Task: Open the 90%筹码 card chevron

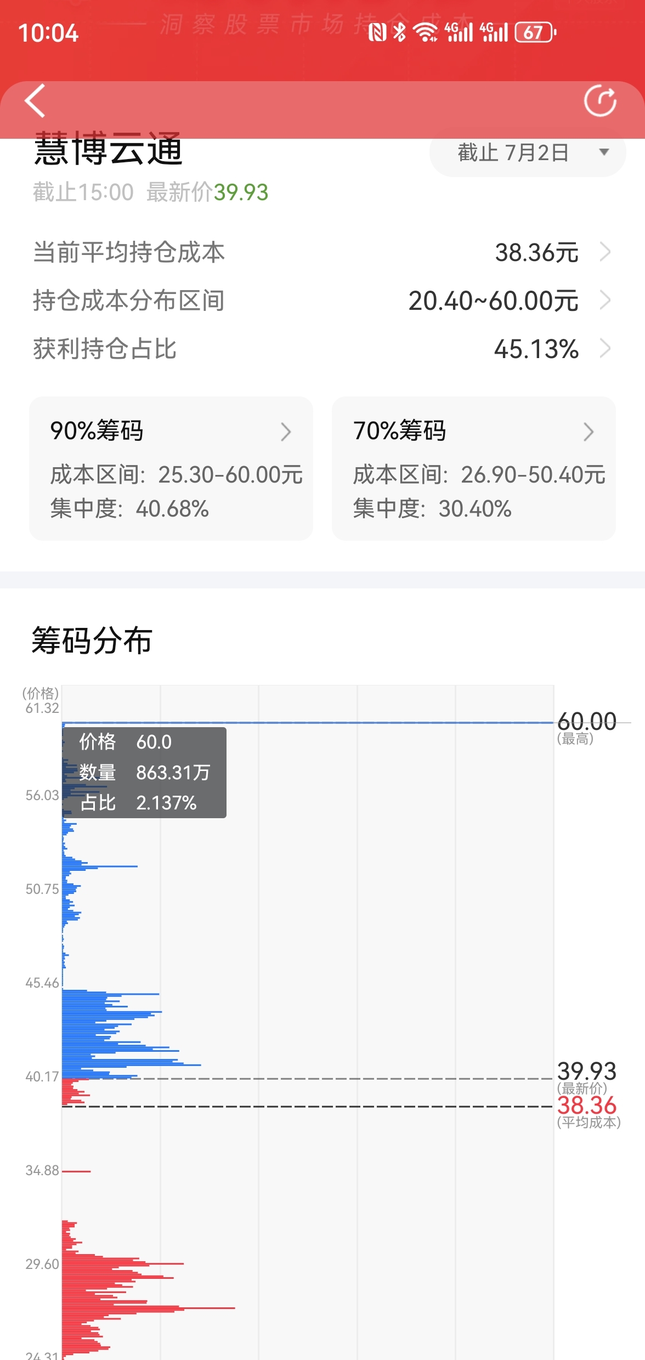Action: point(286,432)
